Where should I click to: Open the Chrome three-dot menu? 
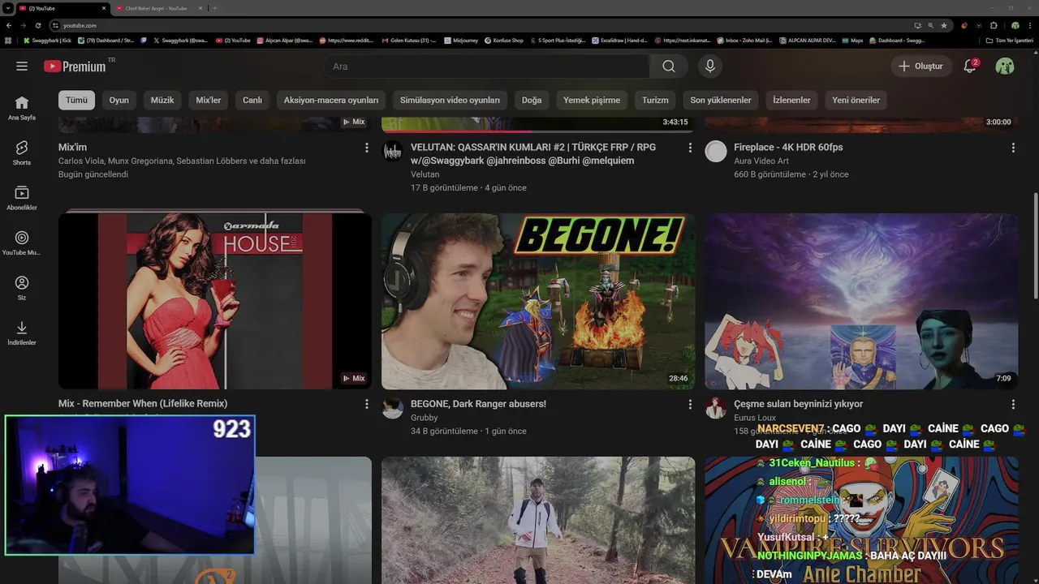tap(1030, 25)
